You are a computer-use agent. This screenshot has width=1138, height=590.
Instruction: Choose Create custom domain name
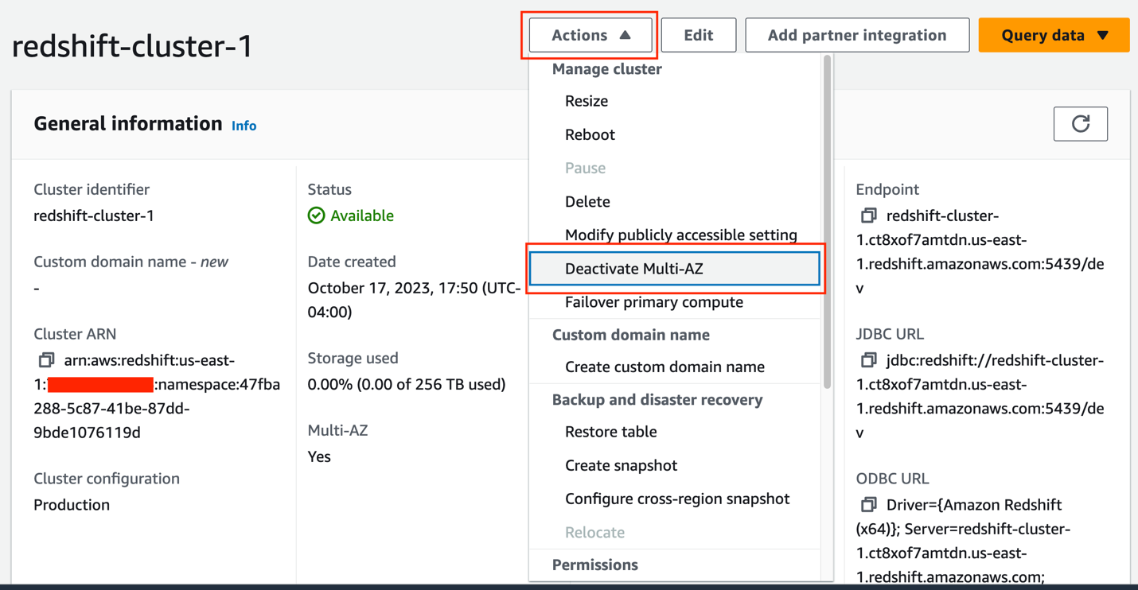pyautogui.click(x=664, y=367)
